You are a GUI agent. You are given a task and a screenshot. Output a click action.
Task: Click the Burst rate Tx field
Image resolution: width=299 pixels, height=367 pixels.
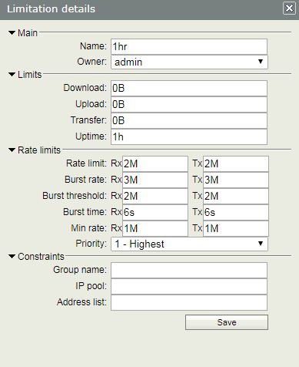236,180
